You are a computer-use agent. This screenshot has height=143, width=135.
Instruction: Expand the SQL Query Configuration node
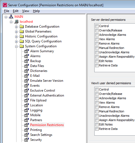click(16, 42)
